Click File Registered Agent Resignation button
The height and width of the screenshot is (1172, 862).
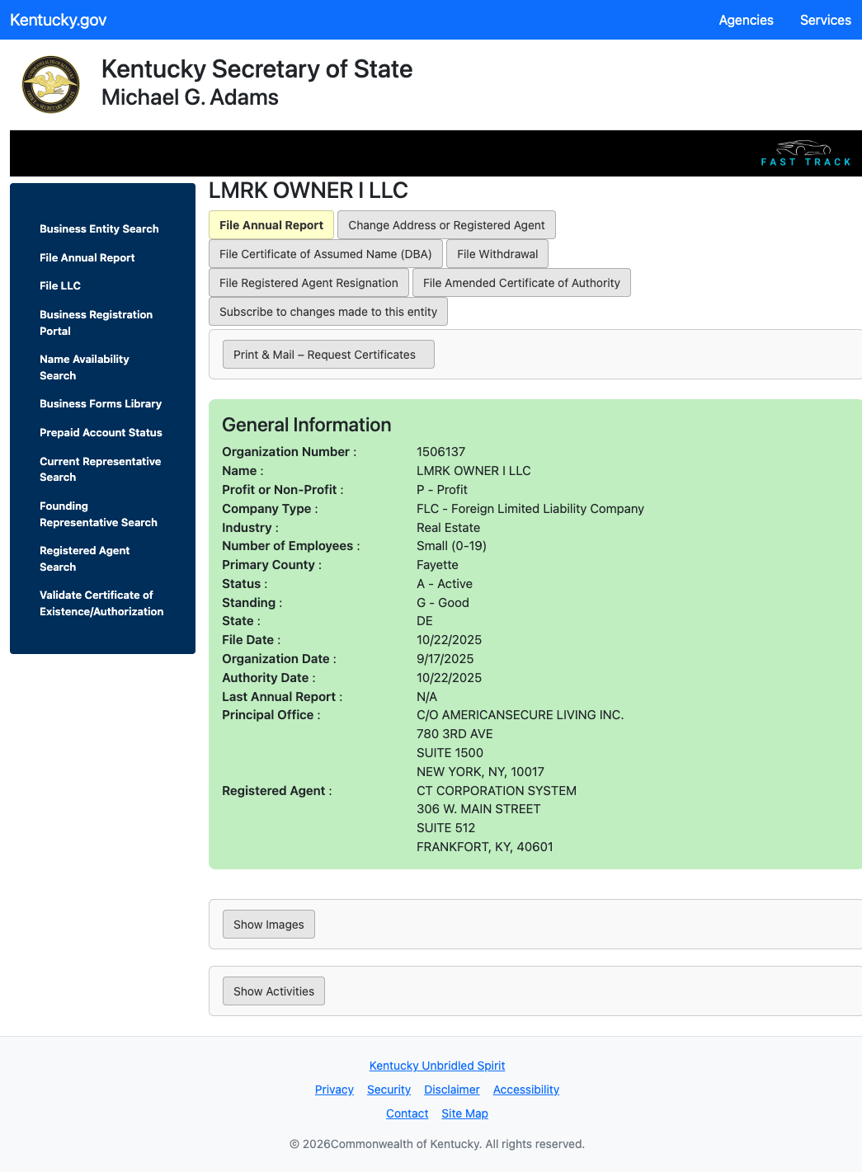tap(309, 283)
